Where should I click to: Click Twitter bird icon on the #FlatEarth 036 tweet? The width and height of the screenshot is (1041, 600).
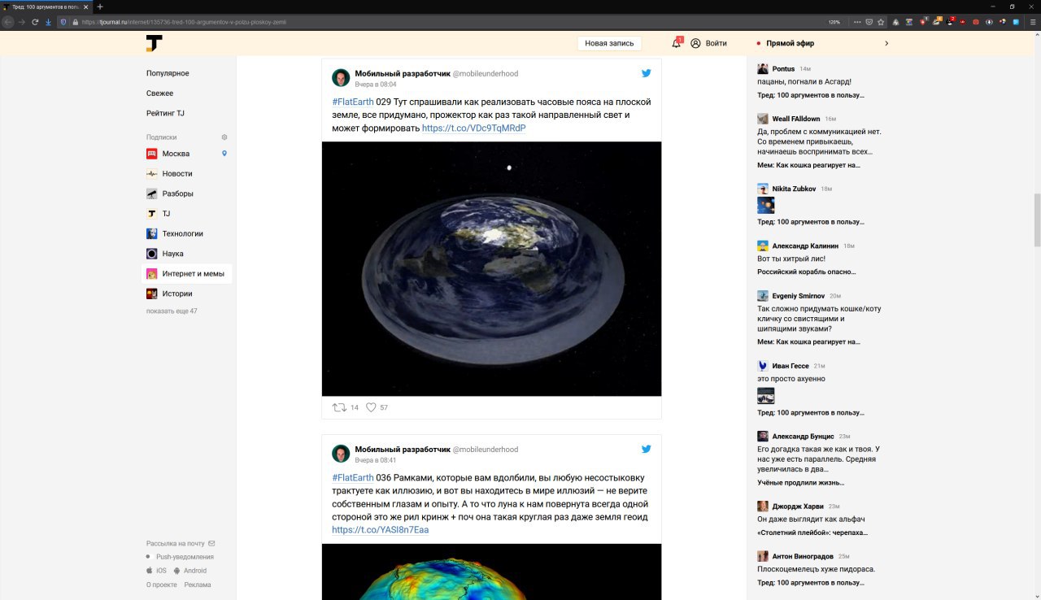[x=647, y=449]
